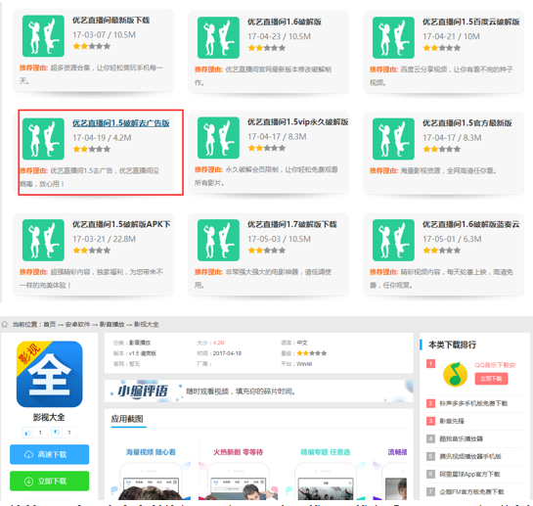Click the 17-04-19 / 4.2M text
533x506 pixels.
(x=102, y=138)
